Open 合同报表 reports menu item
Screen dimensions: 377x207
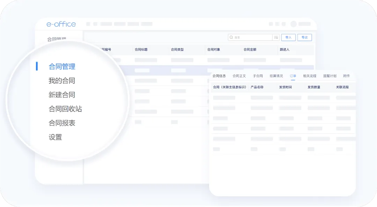(x=62, y=123)
